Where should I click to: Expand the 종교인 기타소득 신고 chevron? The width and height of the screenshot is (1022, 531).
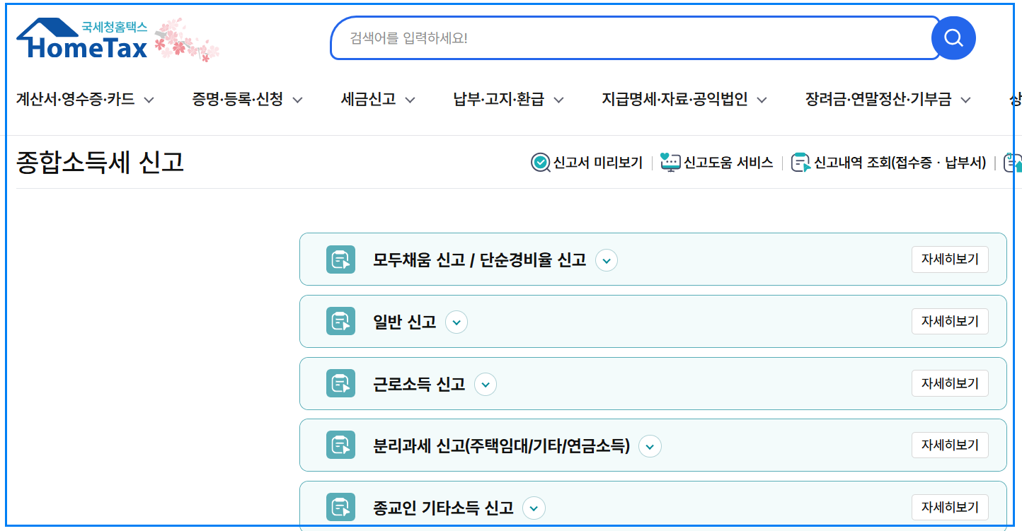[534, 508]
